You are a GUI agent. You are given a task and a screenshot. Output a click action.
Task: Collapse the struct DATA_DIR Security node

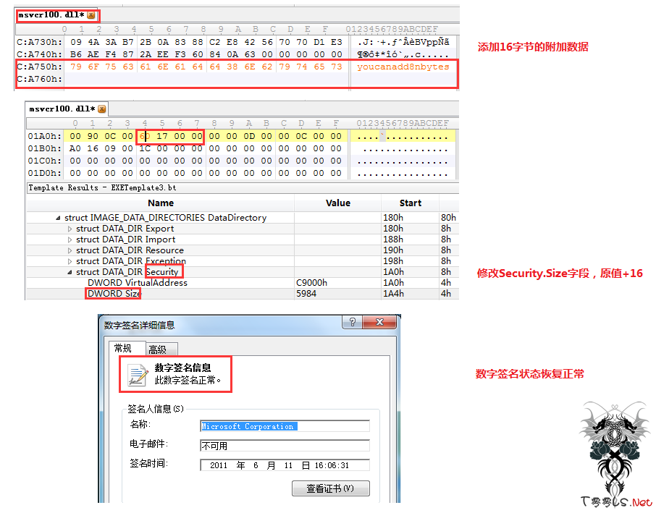click(70, 272)
